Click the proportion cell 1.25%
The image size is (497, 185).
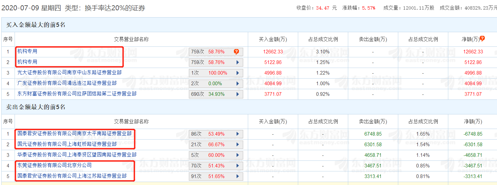323,62
